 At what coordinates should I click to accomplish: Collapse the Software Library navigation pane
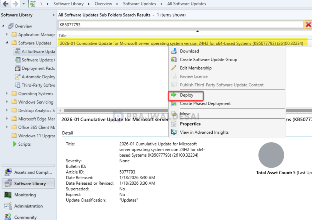click(x=53, y=15)
